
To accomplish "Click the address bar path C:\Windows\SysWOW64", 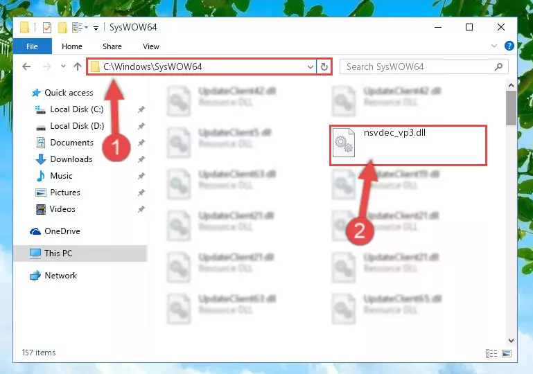I will (x=152, y=66).
